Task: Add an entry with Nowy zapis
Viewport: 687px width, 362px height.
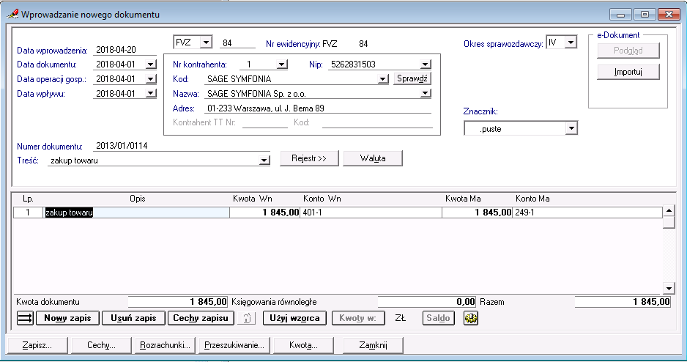Action: click(x=67, y=319)
